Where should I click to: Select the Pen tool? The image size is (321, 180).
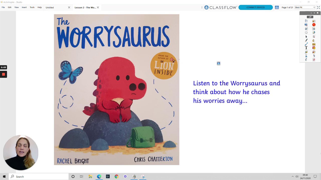coord(306,40)
